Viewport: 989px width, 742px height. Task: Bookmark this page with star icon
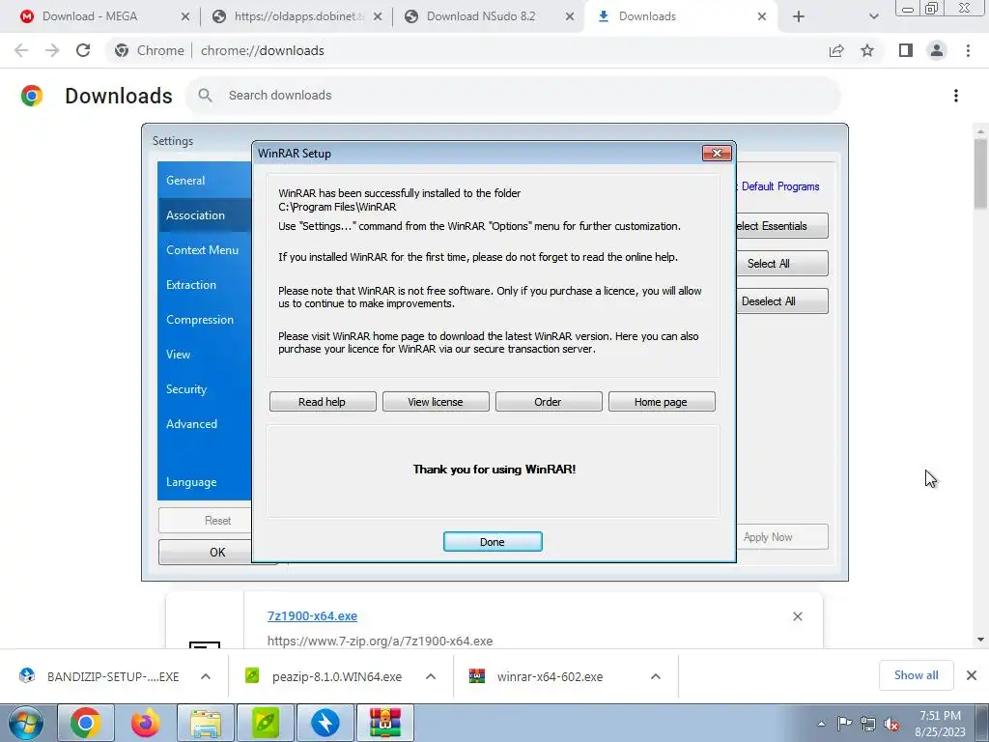pos(867,50)
